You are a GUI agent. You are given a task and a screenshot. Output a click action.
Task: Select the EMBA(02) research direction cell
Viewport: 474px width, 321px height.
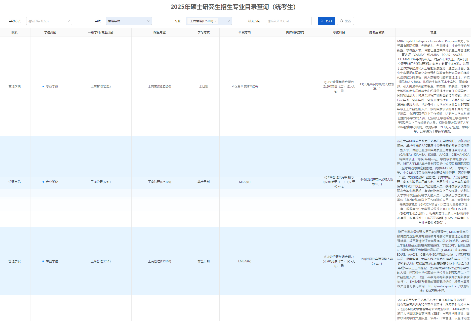click(245, 261)
